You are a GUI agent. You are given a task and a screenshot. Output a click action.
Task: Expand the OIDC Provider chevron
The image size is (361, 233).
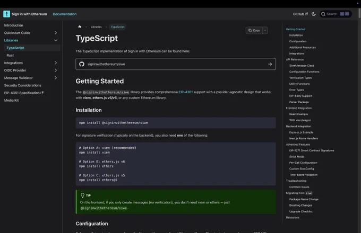point(56,70)
